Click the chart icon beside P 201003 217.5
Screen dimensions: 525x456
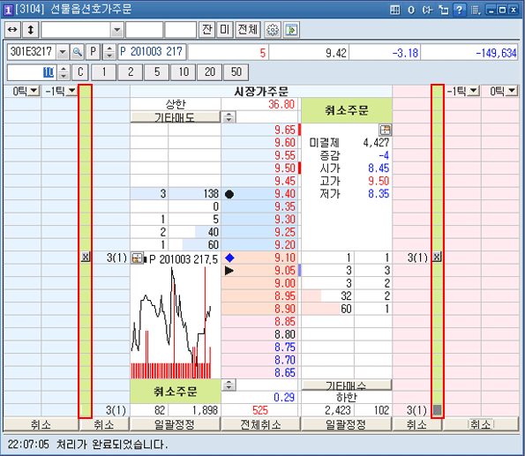(137, 258)
